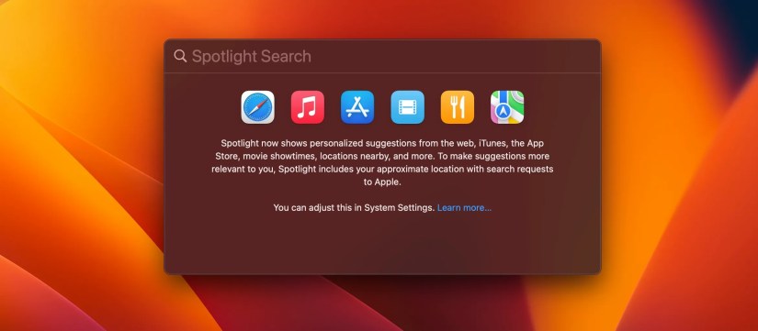Image resolution: width=758 pixels, height=331 pixels.
Task: Click the "You can adjust this in System Settings." text
Action: pos(354,208)
